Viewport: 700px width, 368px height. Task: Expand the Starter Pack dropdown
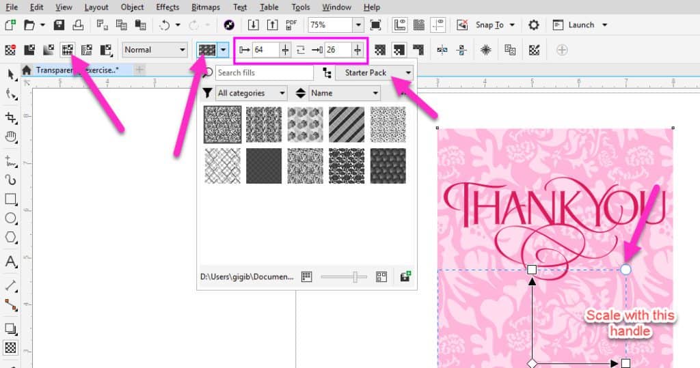[375, 72]
